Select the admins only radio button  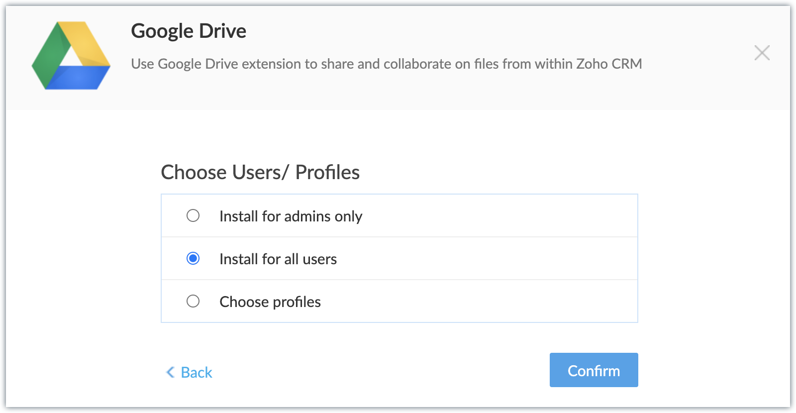click(193, 215)
